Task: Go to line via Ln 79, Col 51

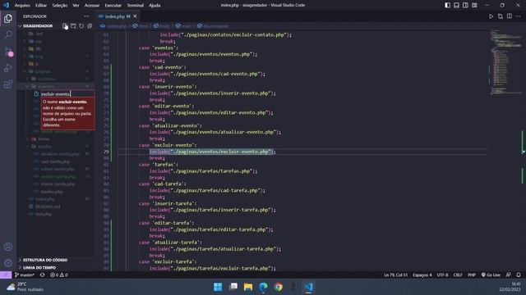Action: point(396,275)
